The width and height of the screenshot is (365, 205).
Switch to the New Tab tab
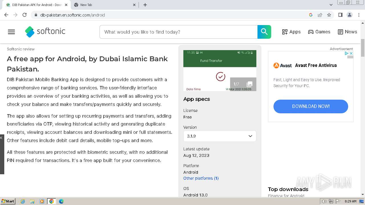104,5
